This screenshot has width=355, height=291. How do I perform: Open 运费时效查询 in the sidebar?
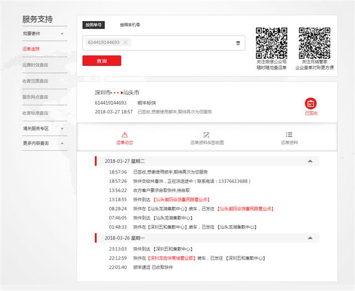click(x=35, y=65)
